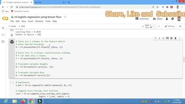The height and width of the screenshot is (104, 185).
Task: Click the Y_hat sigmoid code line
Action: (x=44, y=85)
